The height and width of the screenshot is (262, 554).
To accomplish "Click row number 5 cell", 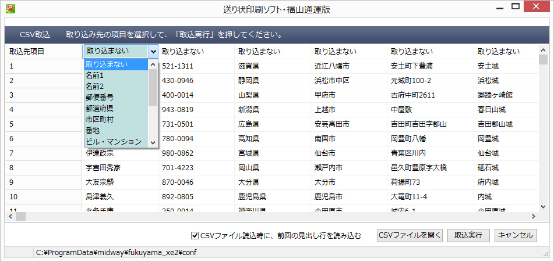I will pos(44,124).
